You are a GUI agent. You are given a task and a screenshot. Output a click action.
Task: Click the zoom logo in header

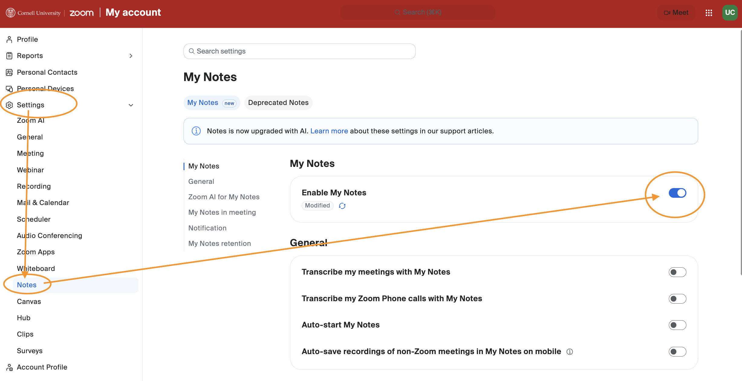pyautogui.click(x=82, y=13)
